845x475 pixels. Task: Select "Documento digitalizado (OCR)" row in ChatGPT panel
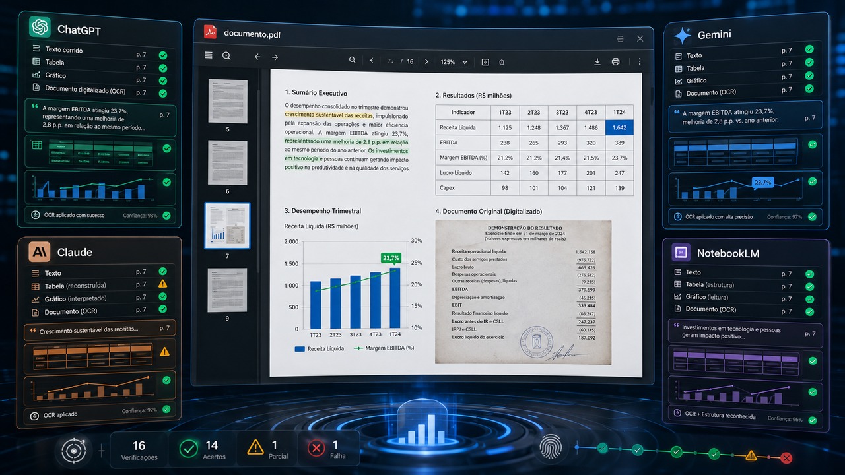(100, 91)
